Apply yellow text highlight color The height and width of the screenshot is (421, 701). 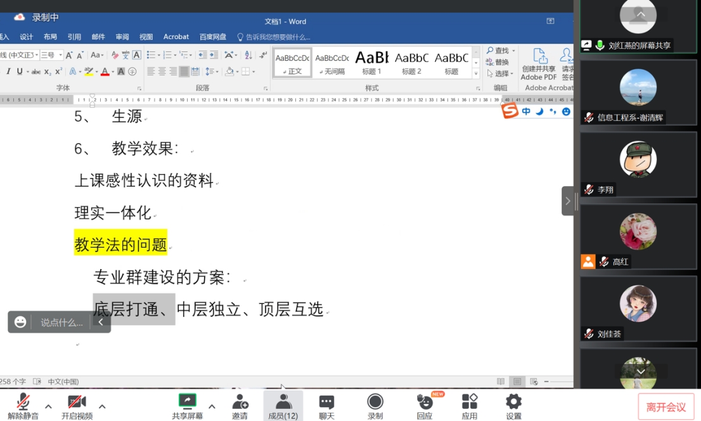point(89,72)
